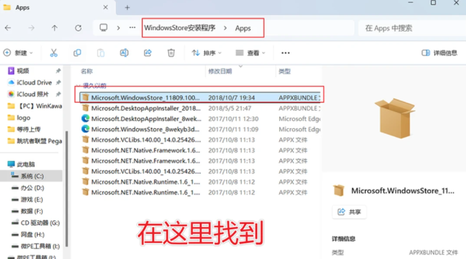
Task: Click the This PC monitor icon in address bar
Action: (x=104, y=28)
